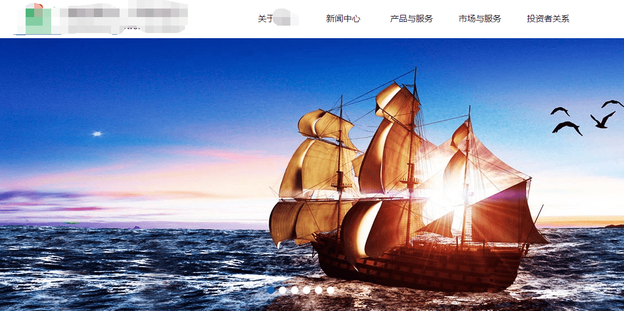624x311 pixels.
Task: Click the flying seagulls in the banner image
Action: tap(587, 117)
